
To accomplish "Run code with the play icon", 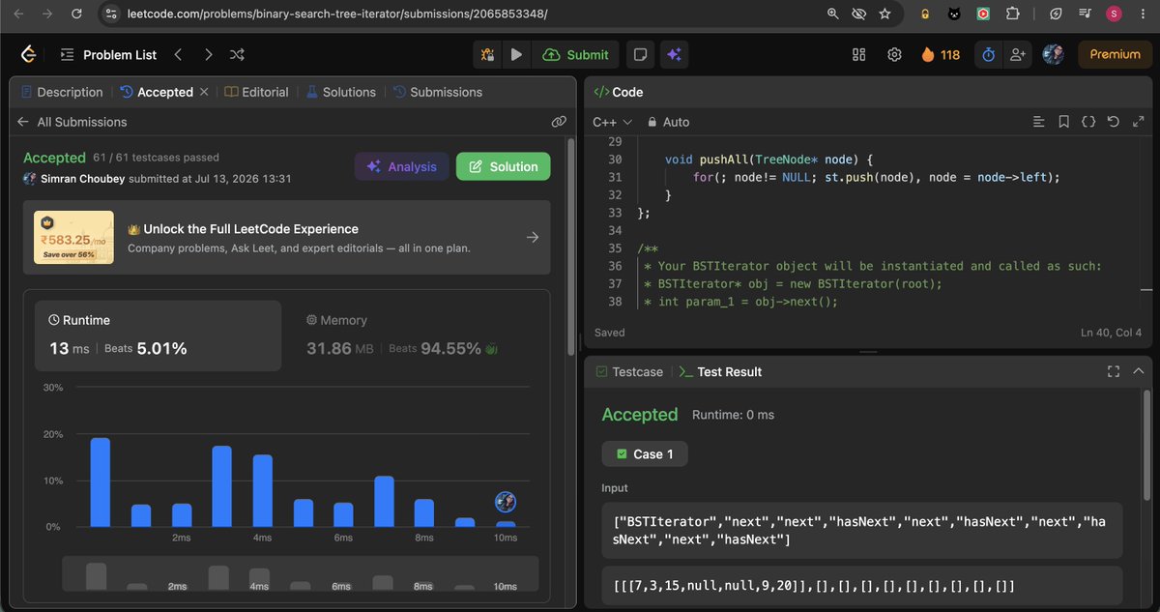I will click(516, 55).
